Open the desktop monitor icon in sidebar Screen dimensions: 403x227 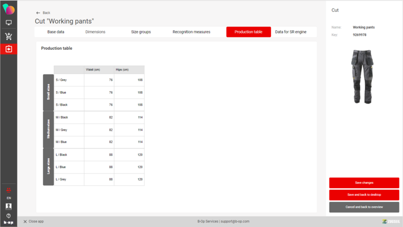[9, 23]
